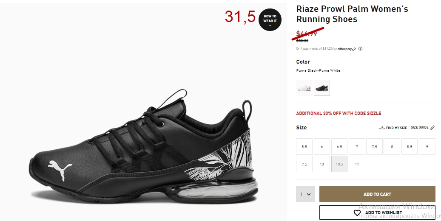The height and width of the screenshot is (221, 441).
Task: Choose the white shoe color swatch
Action: [304, 88]
